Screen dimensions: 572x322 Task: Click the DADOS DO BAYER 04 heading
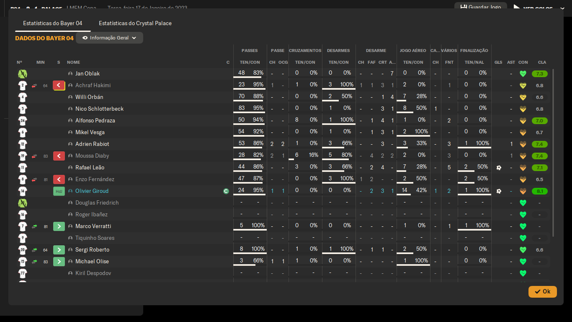click(x=44, y=38)
